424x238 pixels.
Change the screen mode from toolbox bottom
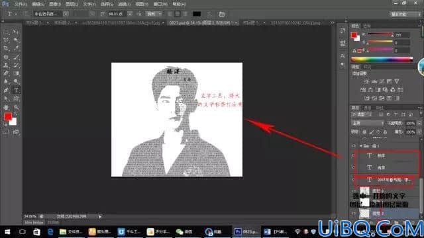(16, 132)
